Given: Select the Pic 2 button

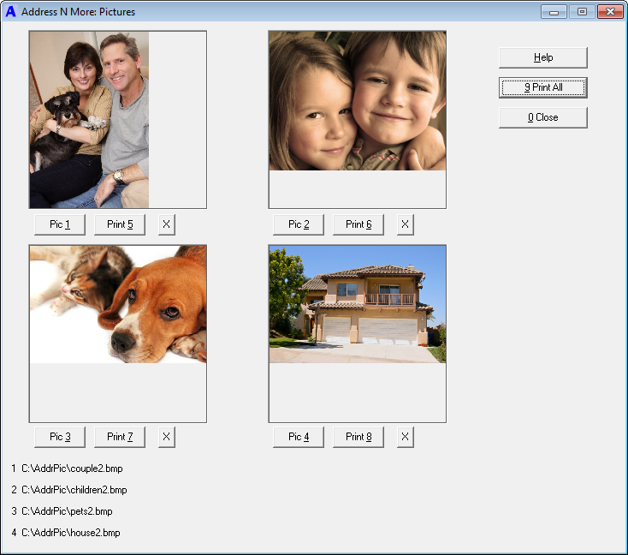Looking at the screenshot, I should [x=299, y=224].
